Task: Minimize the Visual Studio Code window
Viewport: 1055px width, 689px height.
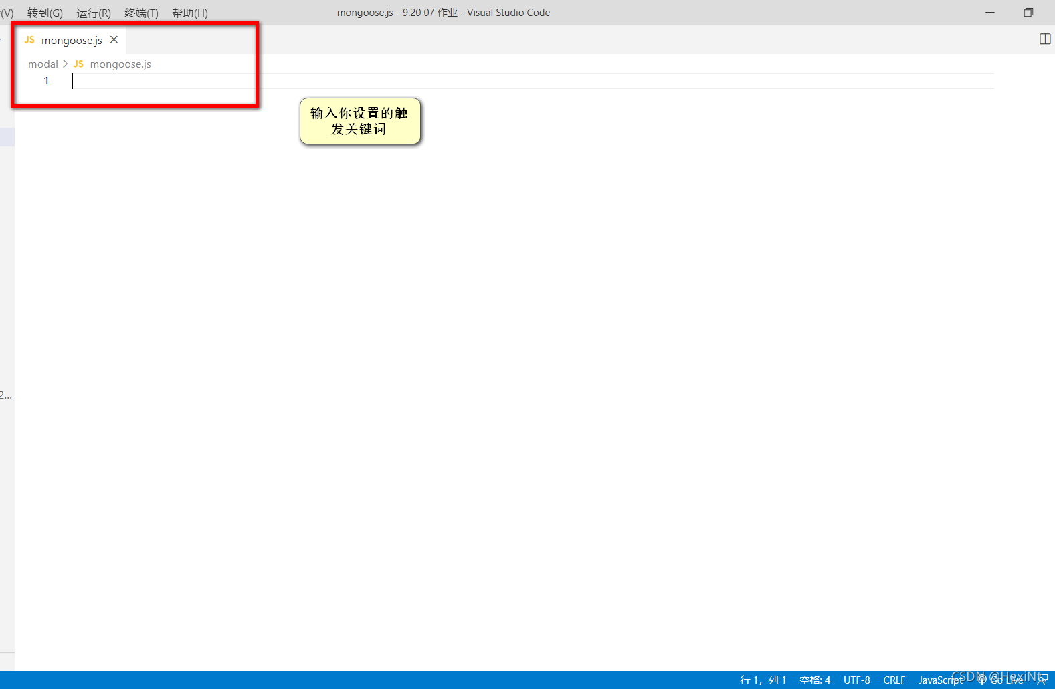Action: coord(990,13)
